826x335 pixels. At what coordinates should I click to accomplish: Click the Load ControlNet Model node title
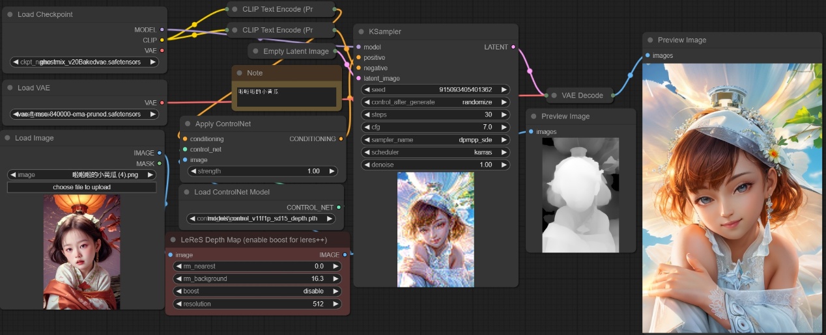tap(232, 192)
